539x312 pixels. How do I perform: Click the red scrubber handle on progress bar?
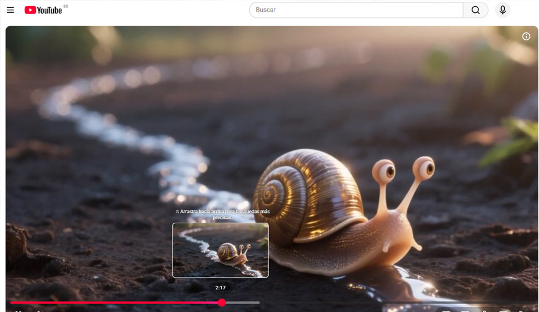[x=222, y=302]
